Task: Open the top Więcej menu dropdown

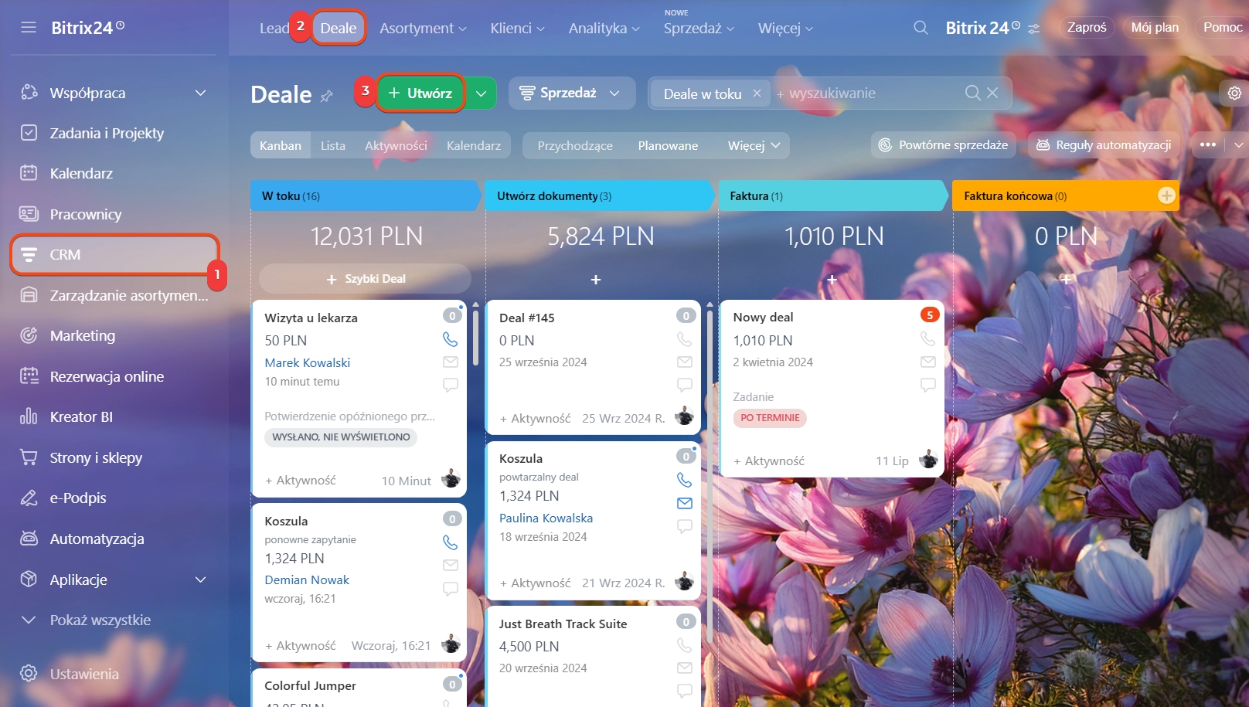Action: pos(785,29)
